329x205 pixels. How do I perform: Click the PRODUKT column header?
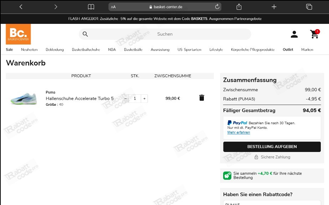click(81, 76)
